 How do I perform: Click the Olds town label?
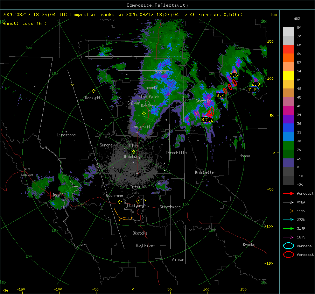coord(133,146)
